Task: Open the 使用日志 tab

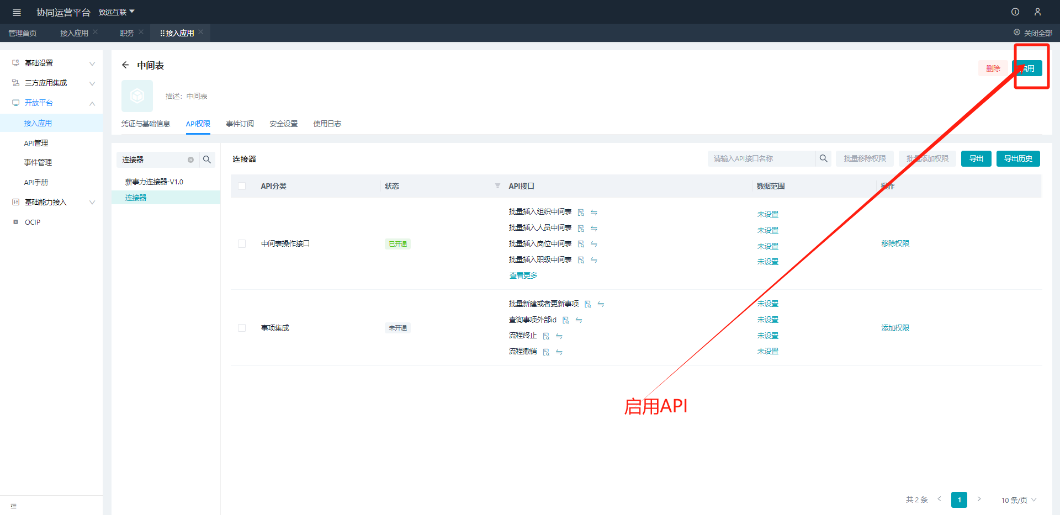Action: (x=327, y=124)
